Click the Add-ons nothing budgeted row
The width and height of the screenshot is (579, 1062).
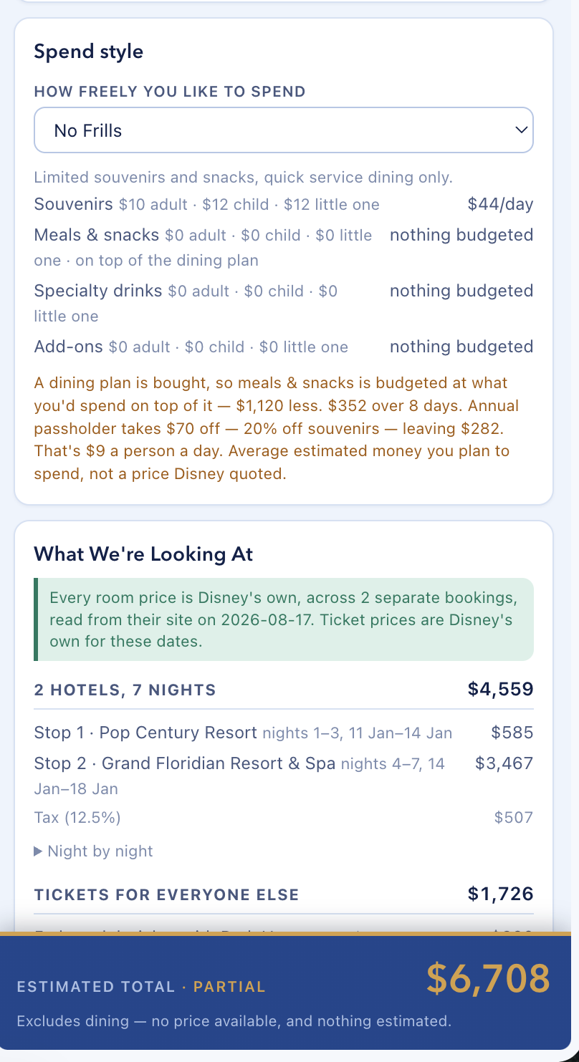point(284,347)
